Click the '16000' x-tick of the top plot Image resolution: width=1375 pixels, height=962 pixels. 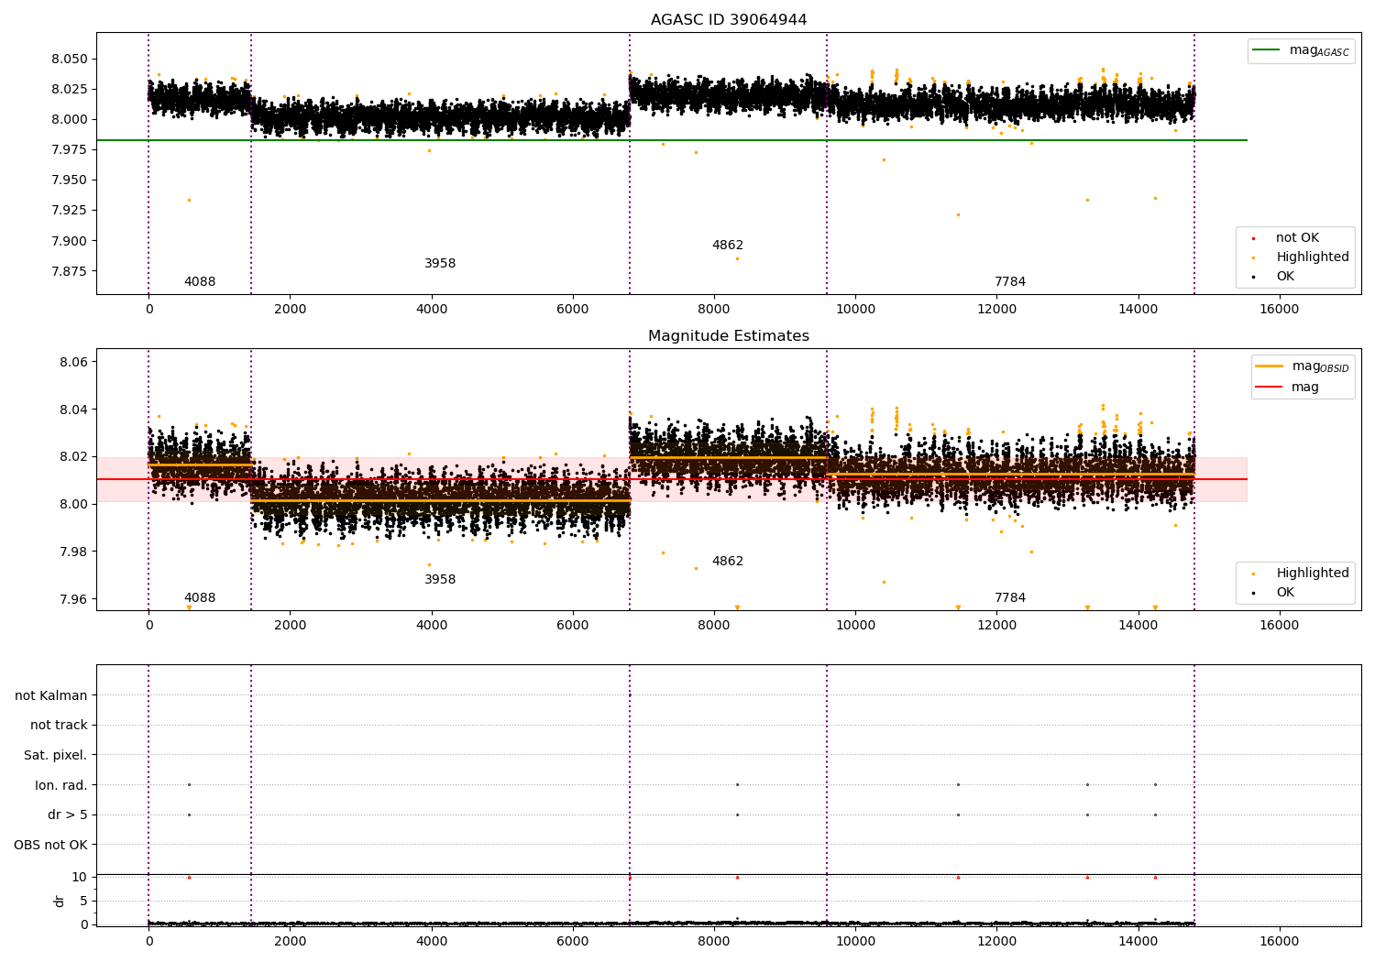pyautogui.click(x=1280, y=309)
